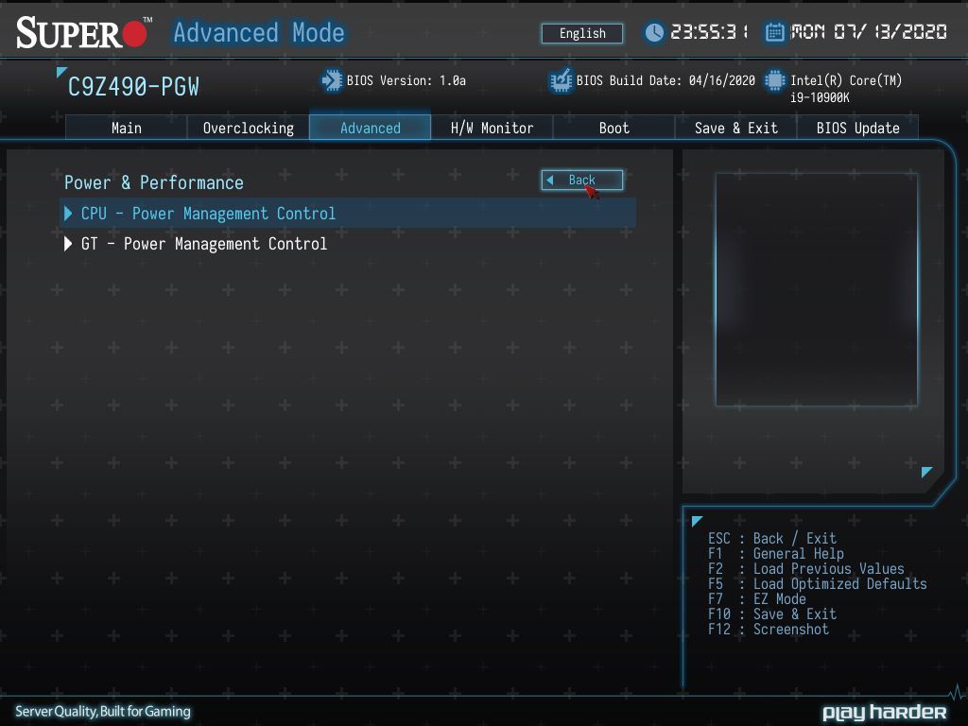Click the time display 23:55:31
This screenshot has width=968, height=726.
pyautogui.click(x=709, y=32)
